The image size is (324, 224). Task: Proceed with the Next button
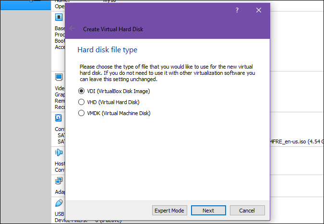tap(208, 211)
